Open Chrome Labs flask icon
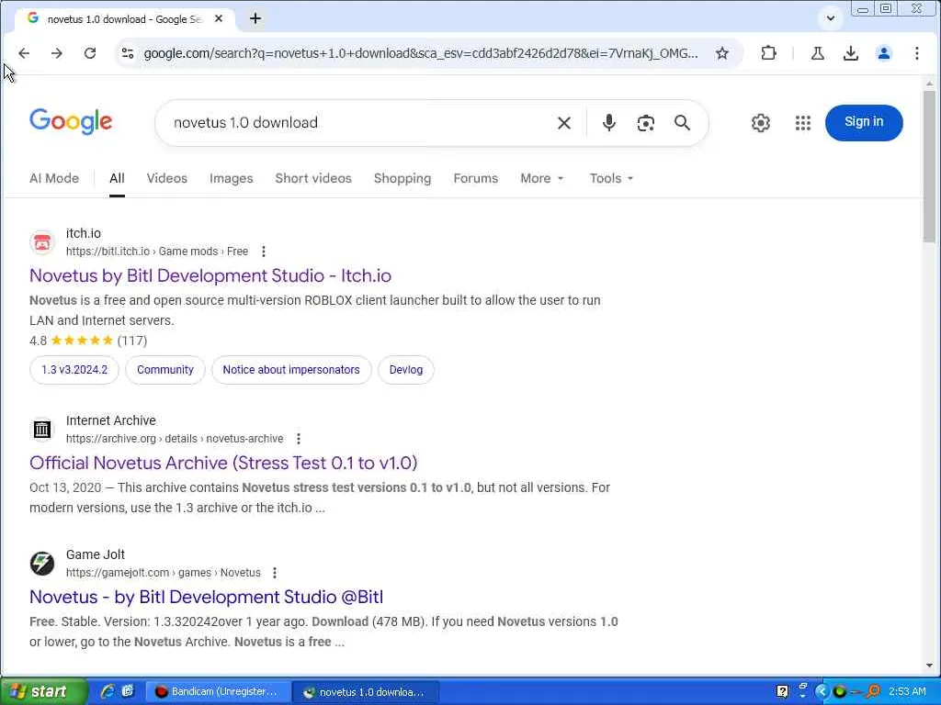Image resolution: width=941 pixels, height=705 pixels. pos(817,53)
